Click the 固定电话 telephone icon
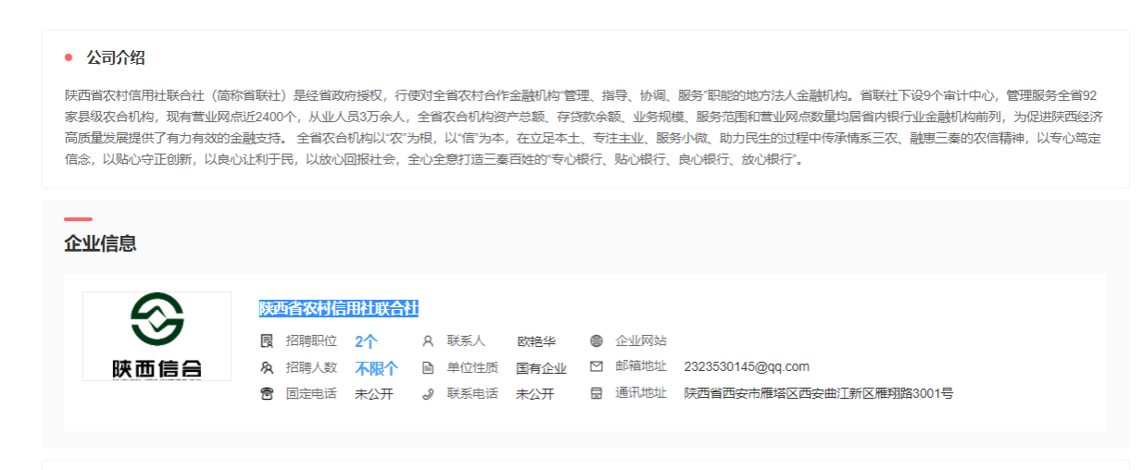This screenshot has height=470, width=1143. pyautogui.click(x=267, y=394)
